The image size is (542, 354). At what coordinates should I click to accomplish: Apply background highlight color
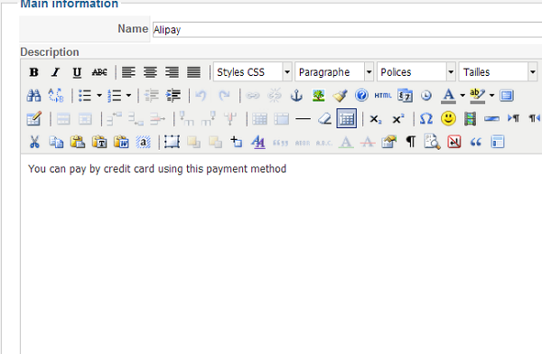coord(477,96)
